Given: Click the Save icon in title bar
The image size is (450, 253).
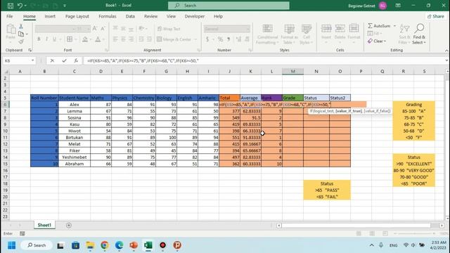Looking at the screenshot, I should pyautogui.click(x=11, y=6).
